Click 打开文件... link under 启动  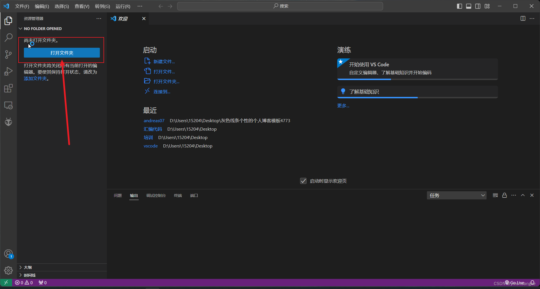(x=164, y=72)
